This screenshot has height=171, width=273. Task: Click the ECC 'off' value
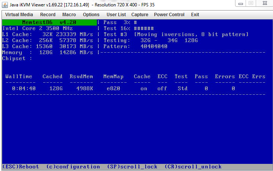162,89
